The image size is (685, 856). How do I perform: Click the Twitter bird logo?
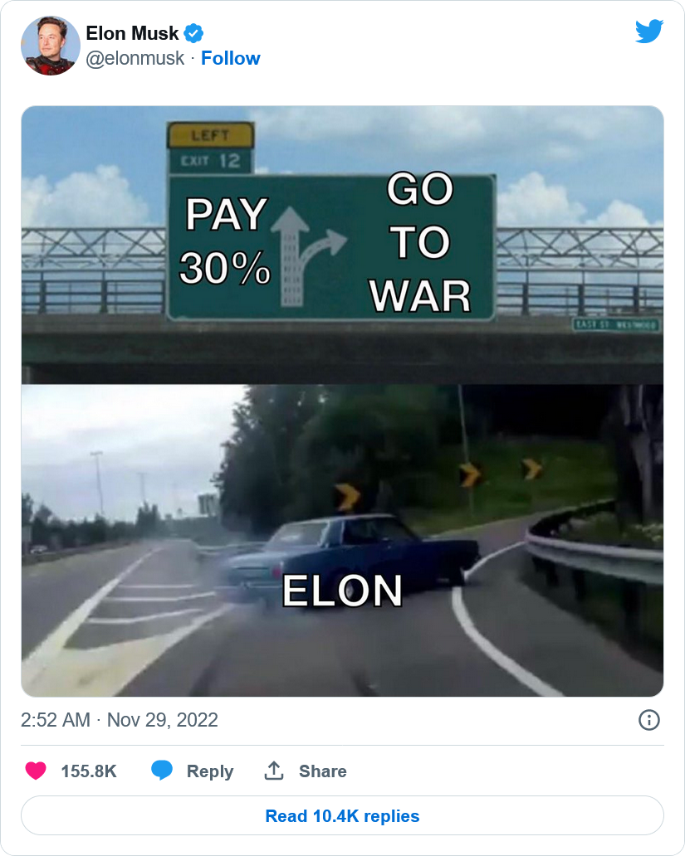649,32
